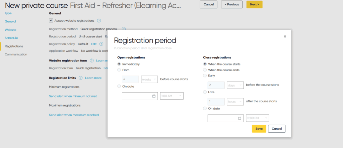Screen dimensions: 343x148
Task: Click the days-before-course-starts number field
Action: (216, 85)
